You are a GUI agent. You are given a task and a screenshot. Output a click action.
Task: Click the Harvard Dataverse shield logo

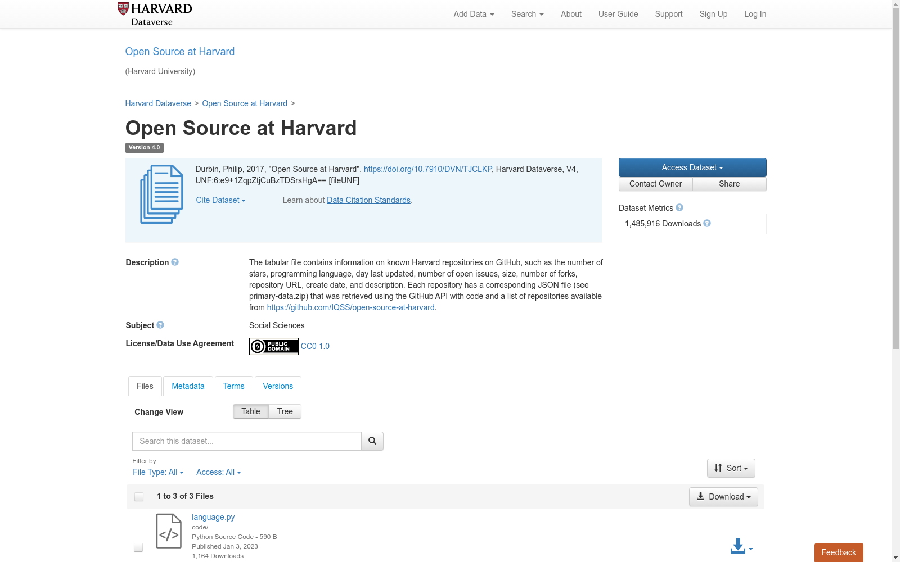123,8
